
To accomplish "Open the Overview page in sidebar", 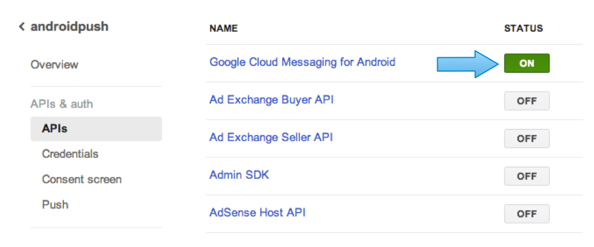I will [x=55, y=64].
